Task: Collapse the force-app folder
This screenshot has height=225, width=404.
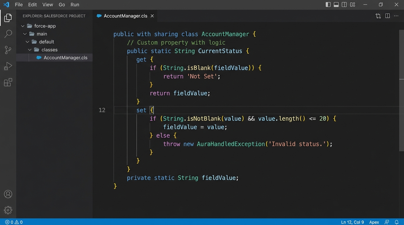Action: click(x=23, y=26)
